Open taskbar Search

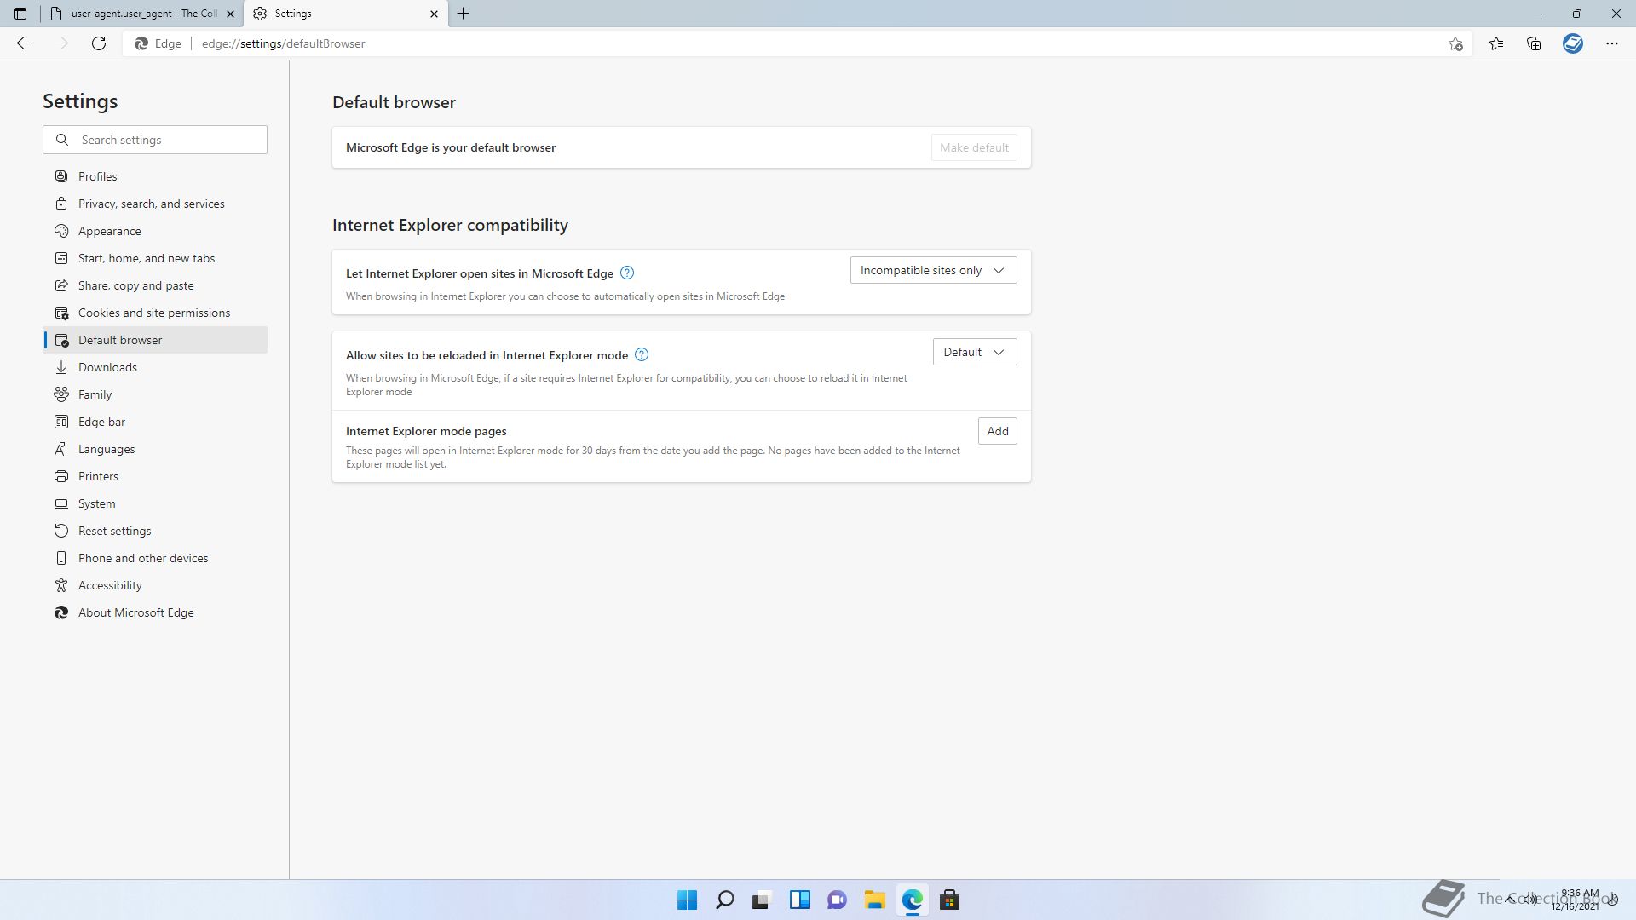coord(724,900)
